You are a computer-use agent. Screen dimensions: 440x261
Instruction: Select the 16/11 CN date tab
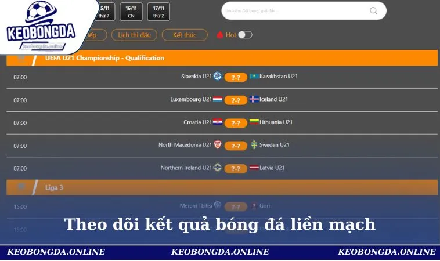tap(131, 12)
